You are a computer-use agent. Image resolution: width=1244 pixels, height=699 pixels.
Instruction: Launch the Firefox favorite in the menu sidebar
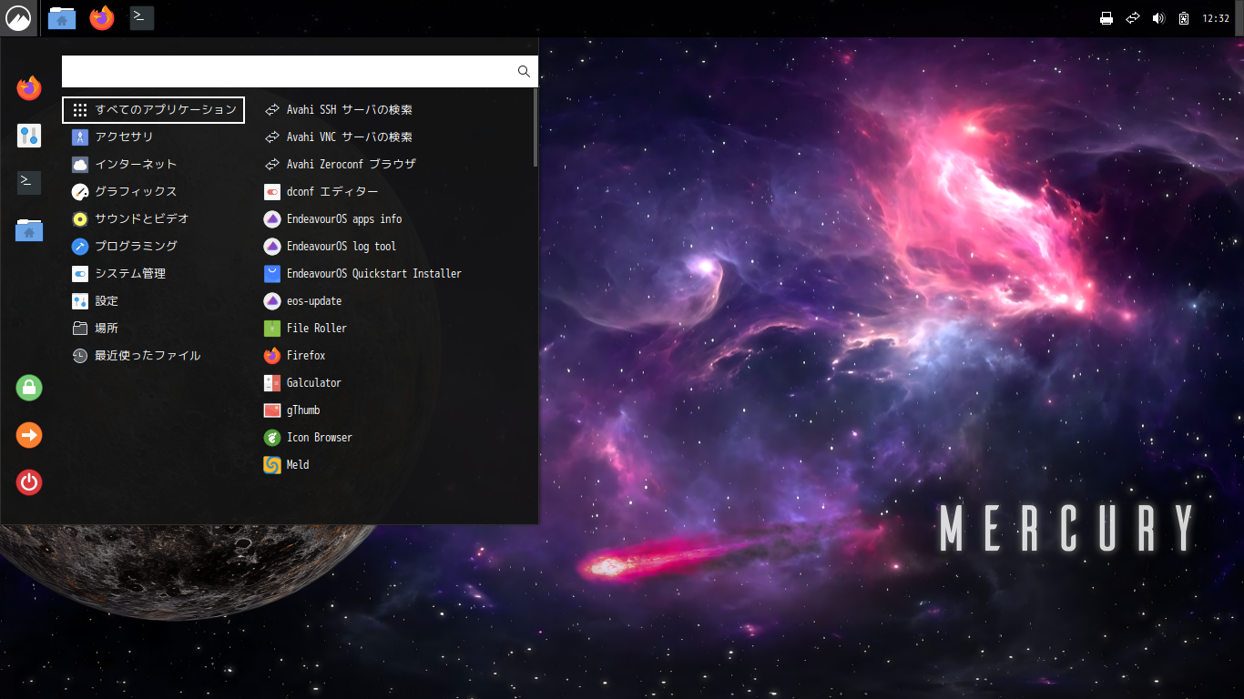tap(29, 88)
